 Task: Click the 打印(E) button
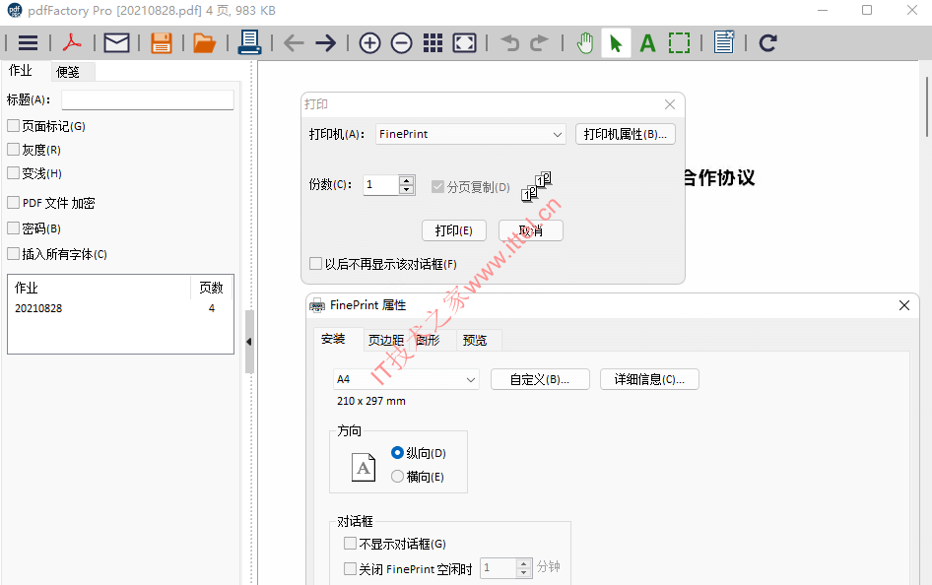(454, 230)
